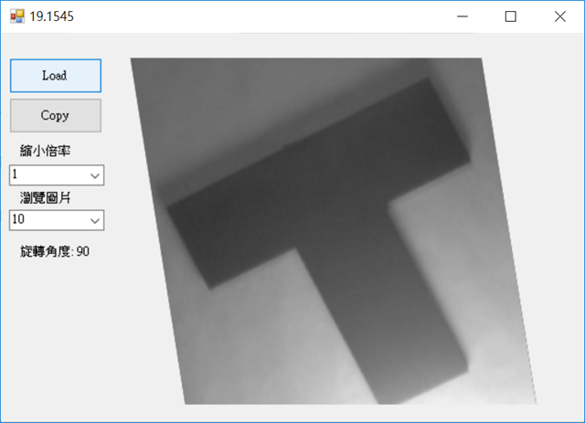Close the 19.1545 window
Viewport: 585px width, 423px height.
click(559, 16)
